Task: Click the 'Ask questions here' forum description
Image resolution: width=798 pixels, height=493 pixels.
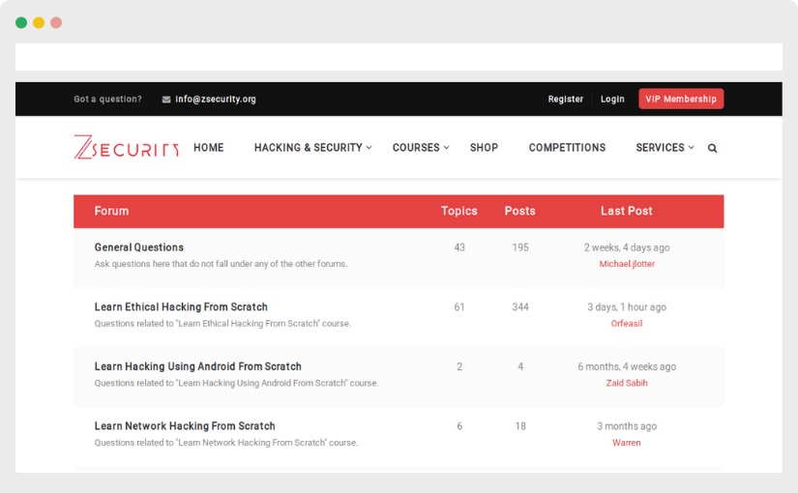Action: [221, 264]
